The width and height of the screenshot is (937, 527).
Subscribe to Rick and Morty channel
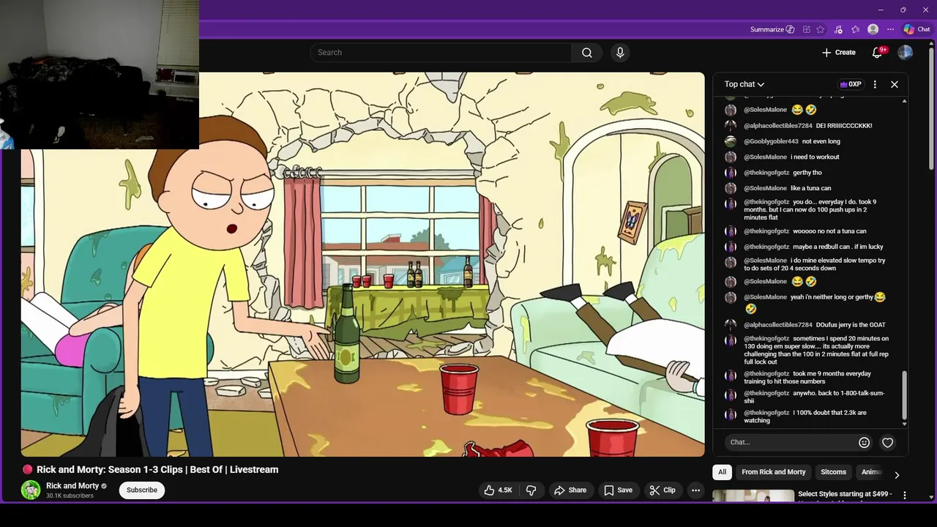(142, 490)
